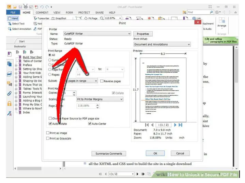Image resolution: width=245 pixels, height=183 pixels.
Task: Open the Comments side panel icon
Action: point(10,84)
